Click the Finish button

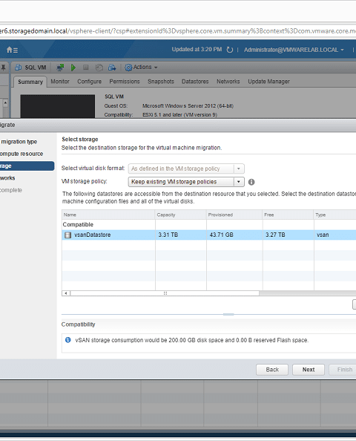(x=343, y=370)
